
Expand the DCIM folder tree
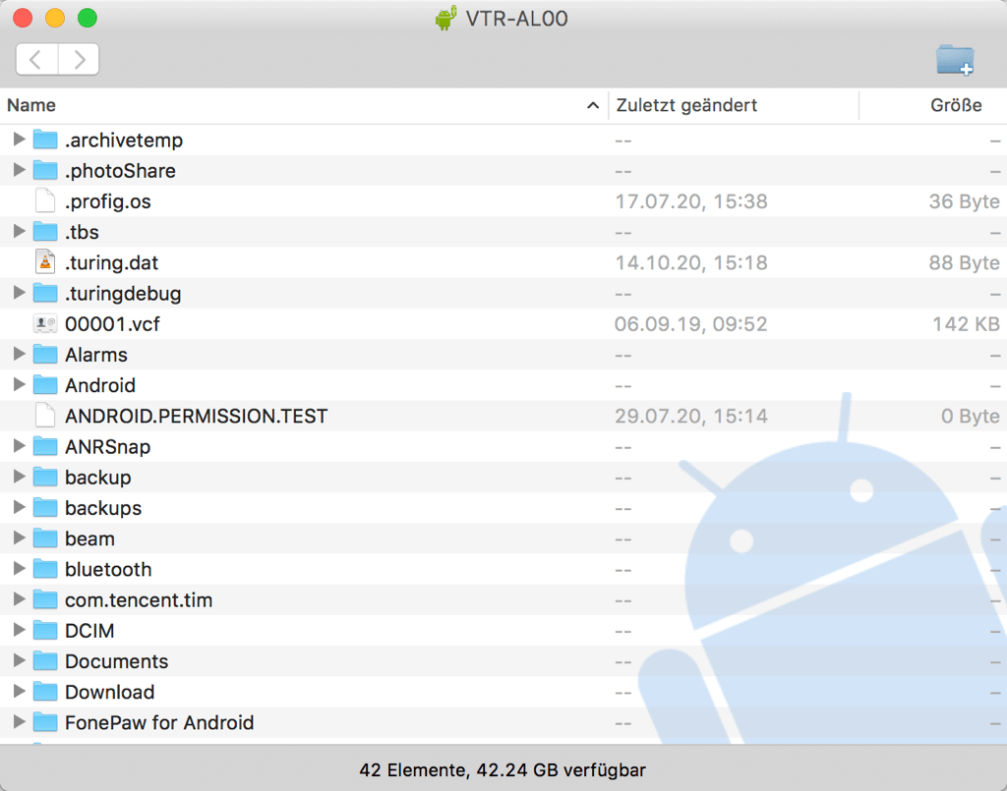(19, 630)
